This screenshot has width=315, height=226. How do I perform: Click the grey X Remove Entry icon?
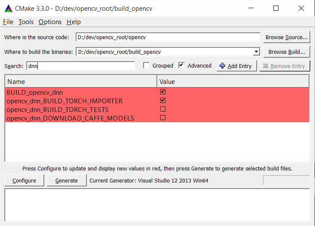266,66
